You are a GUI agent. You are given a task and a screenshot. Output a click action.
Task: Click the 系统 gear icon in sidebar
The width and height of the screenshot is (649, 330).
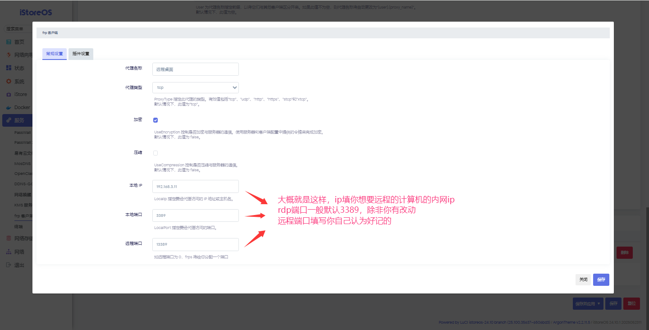[x=9, y=82]
